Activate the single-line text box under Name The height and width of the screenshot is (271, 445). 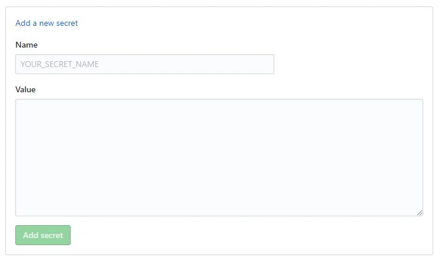click(x=145, y=64)
